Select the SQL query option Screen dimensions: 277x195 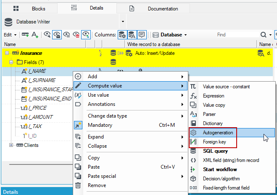tap(232, 151)
